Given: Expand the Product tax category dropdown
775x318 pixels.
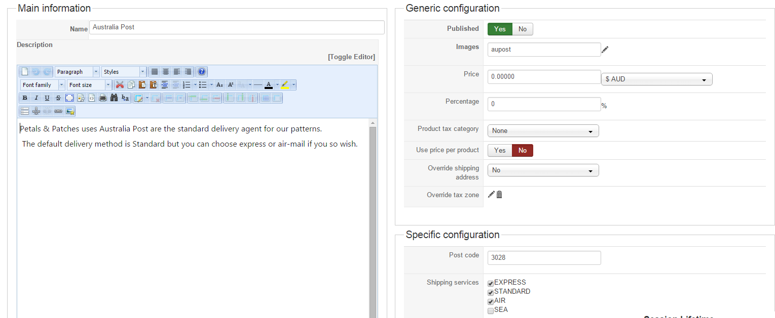Looking at the screenshot, I should pos(543,131).
